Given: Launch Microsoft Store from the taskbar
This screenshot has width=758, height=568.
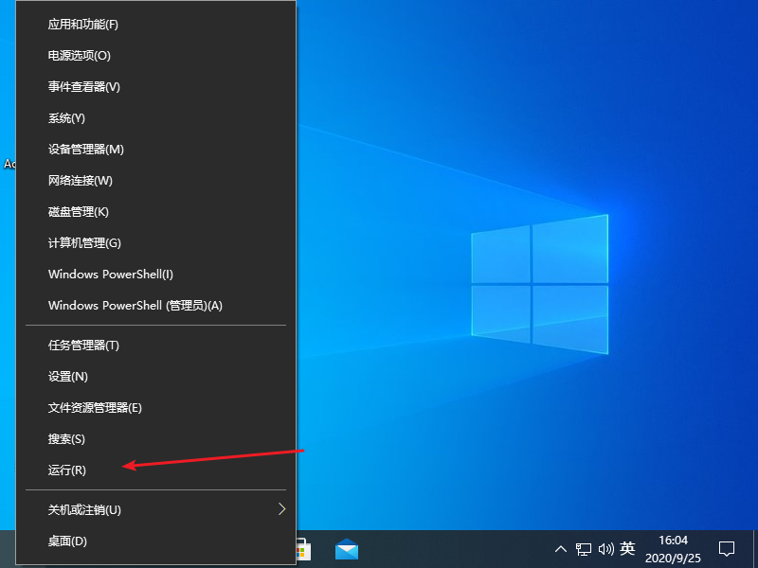Looking at the screenshot, I should [305, 548].
